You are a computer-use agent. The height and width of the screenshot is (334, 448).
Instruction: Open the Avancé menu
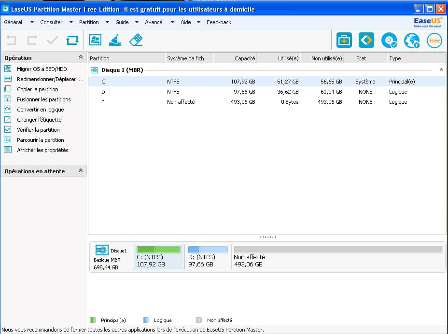coord(154,22)
